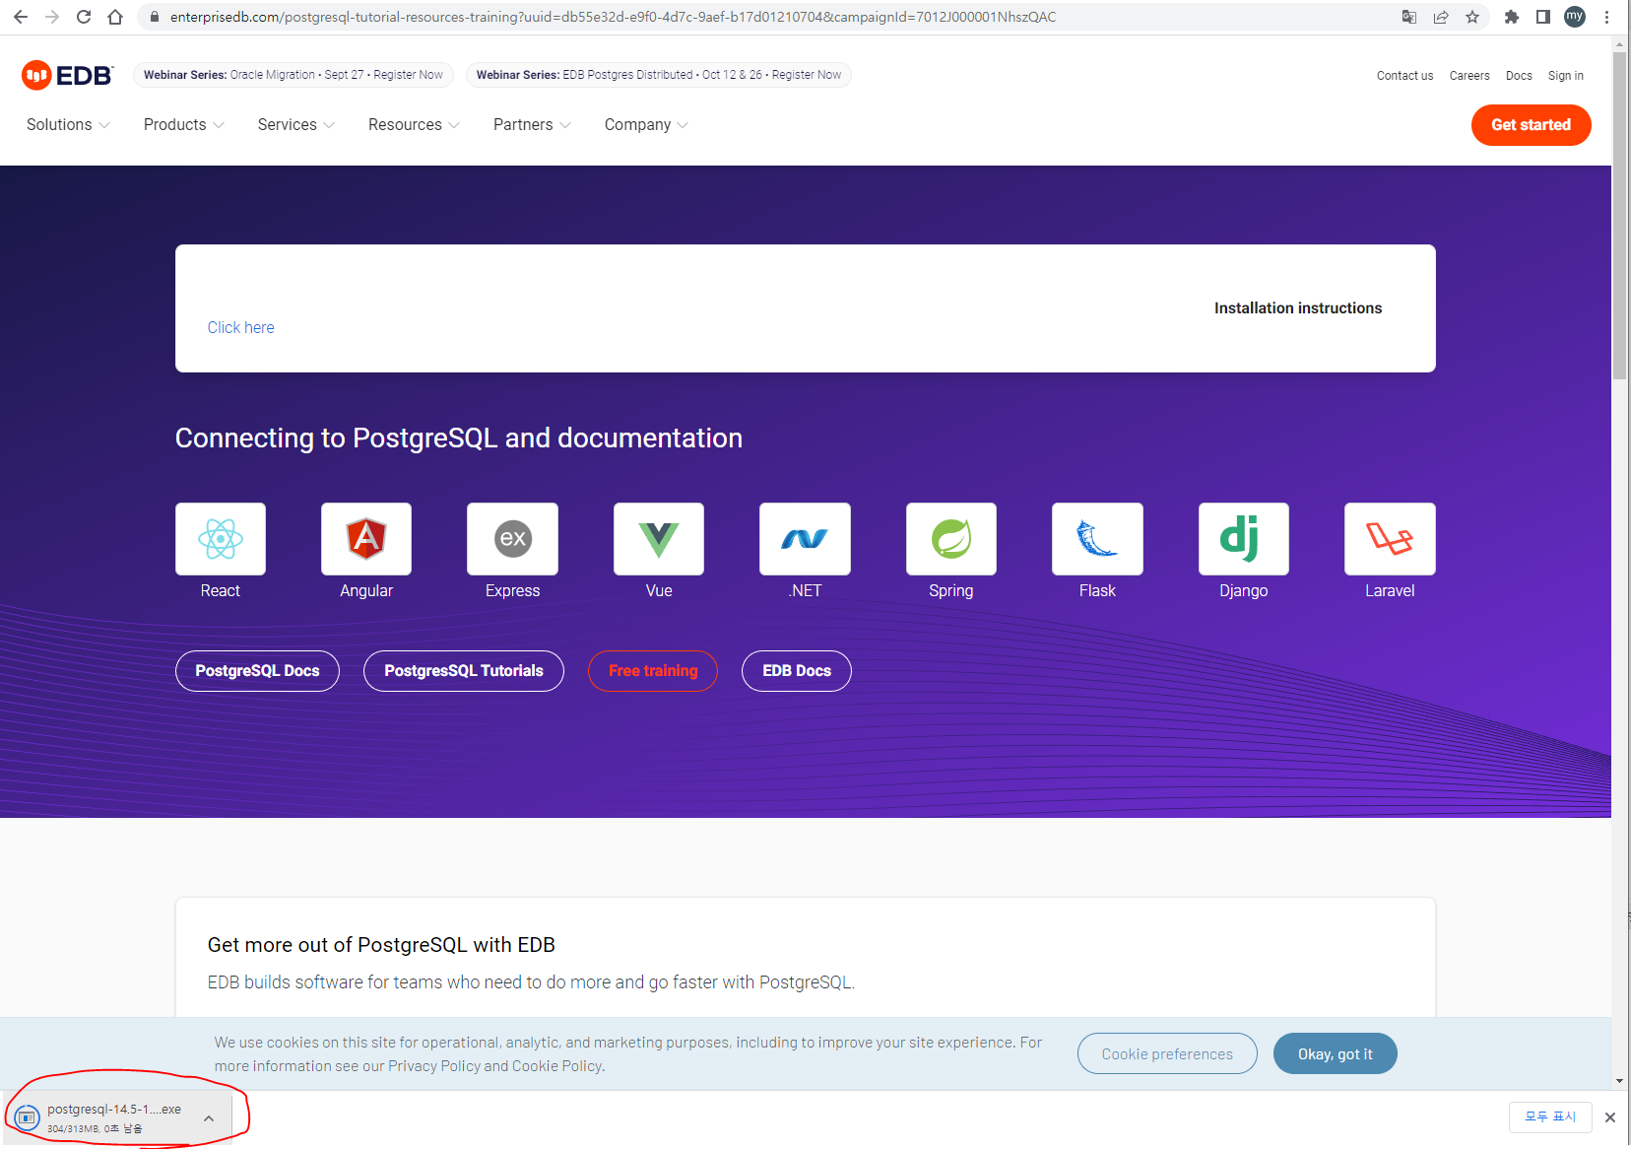Click the EDB logo
The width and height of the screenshot is (1631, 1149).
point(67,75)
